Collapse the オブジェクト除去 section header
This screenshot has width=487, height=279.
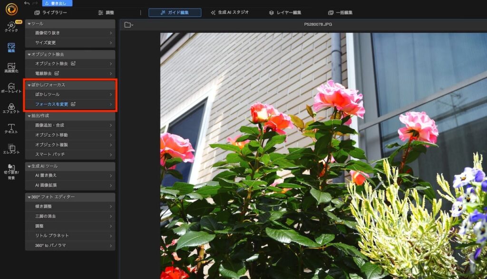coord(70,54)
